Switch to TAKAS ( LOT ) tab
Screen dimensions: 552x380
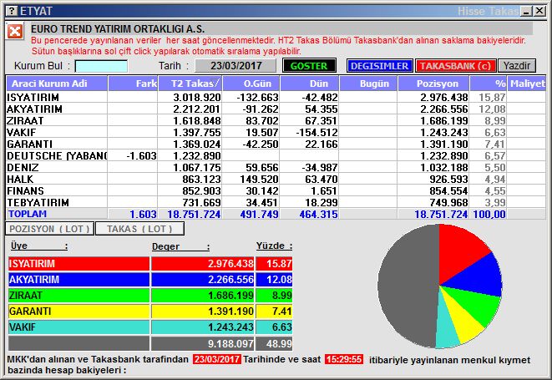click(x=139, y=229)
